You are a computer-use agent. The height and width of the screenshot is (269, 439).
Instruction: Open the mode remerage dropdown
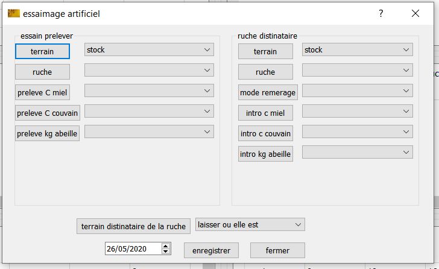357,91
